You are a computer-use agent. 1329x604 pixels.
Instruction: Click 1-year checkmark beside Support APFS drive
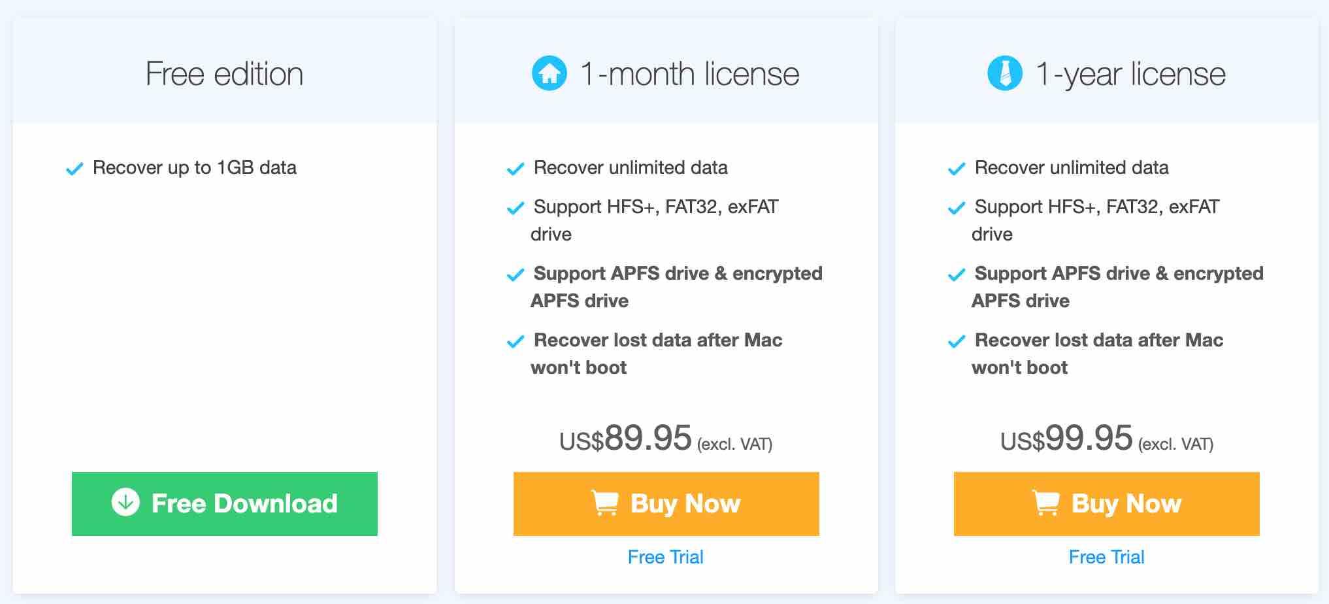pyautogui.click(x=957, y=275)
